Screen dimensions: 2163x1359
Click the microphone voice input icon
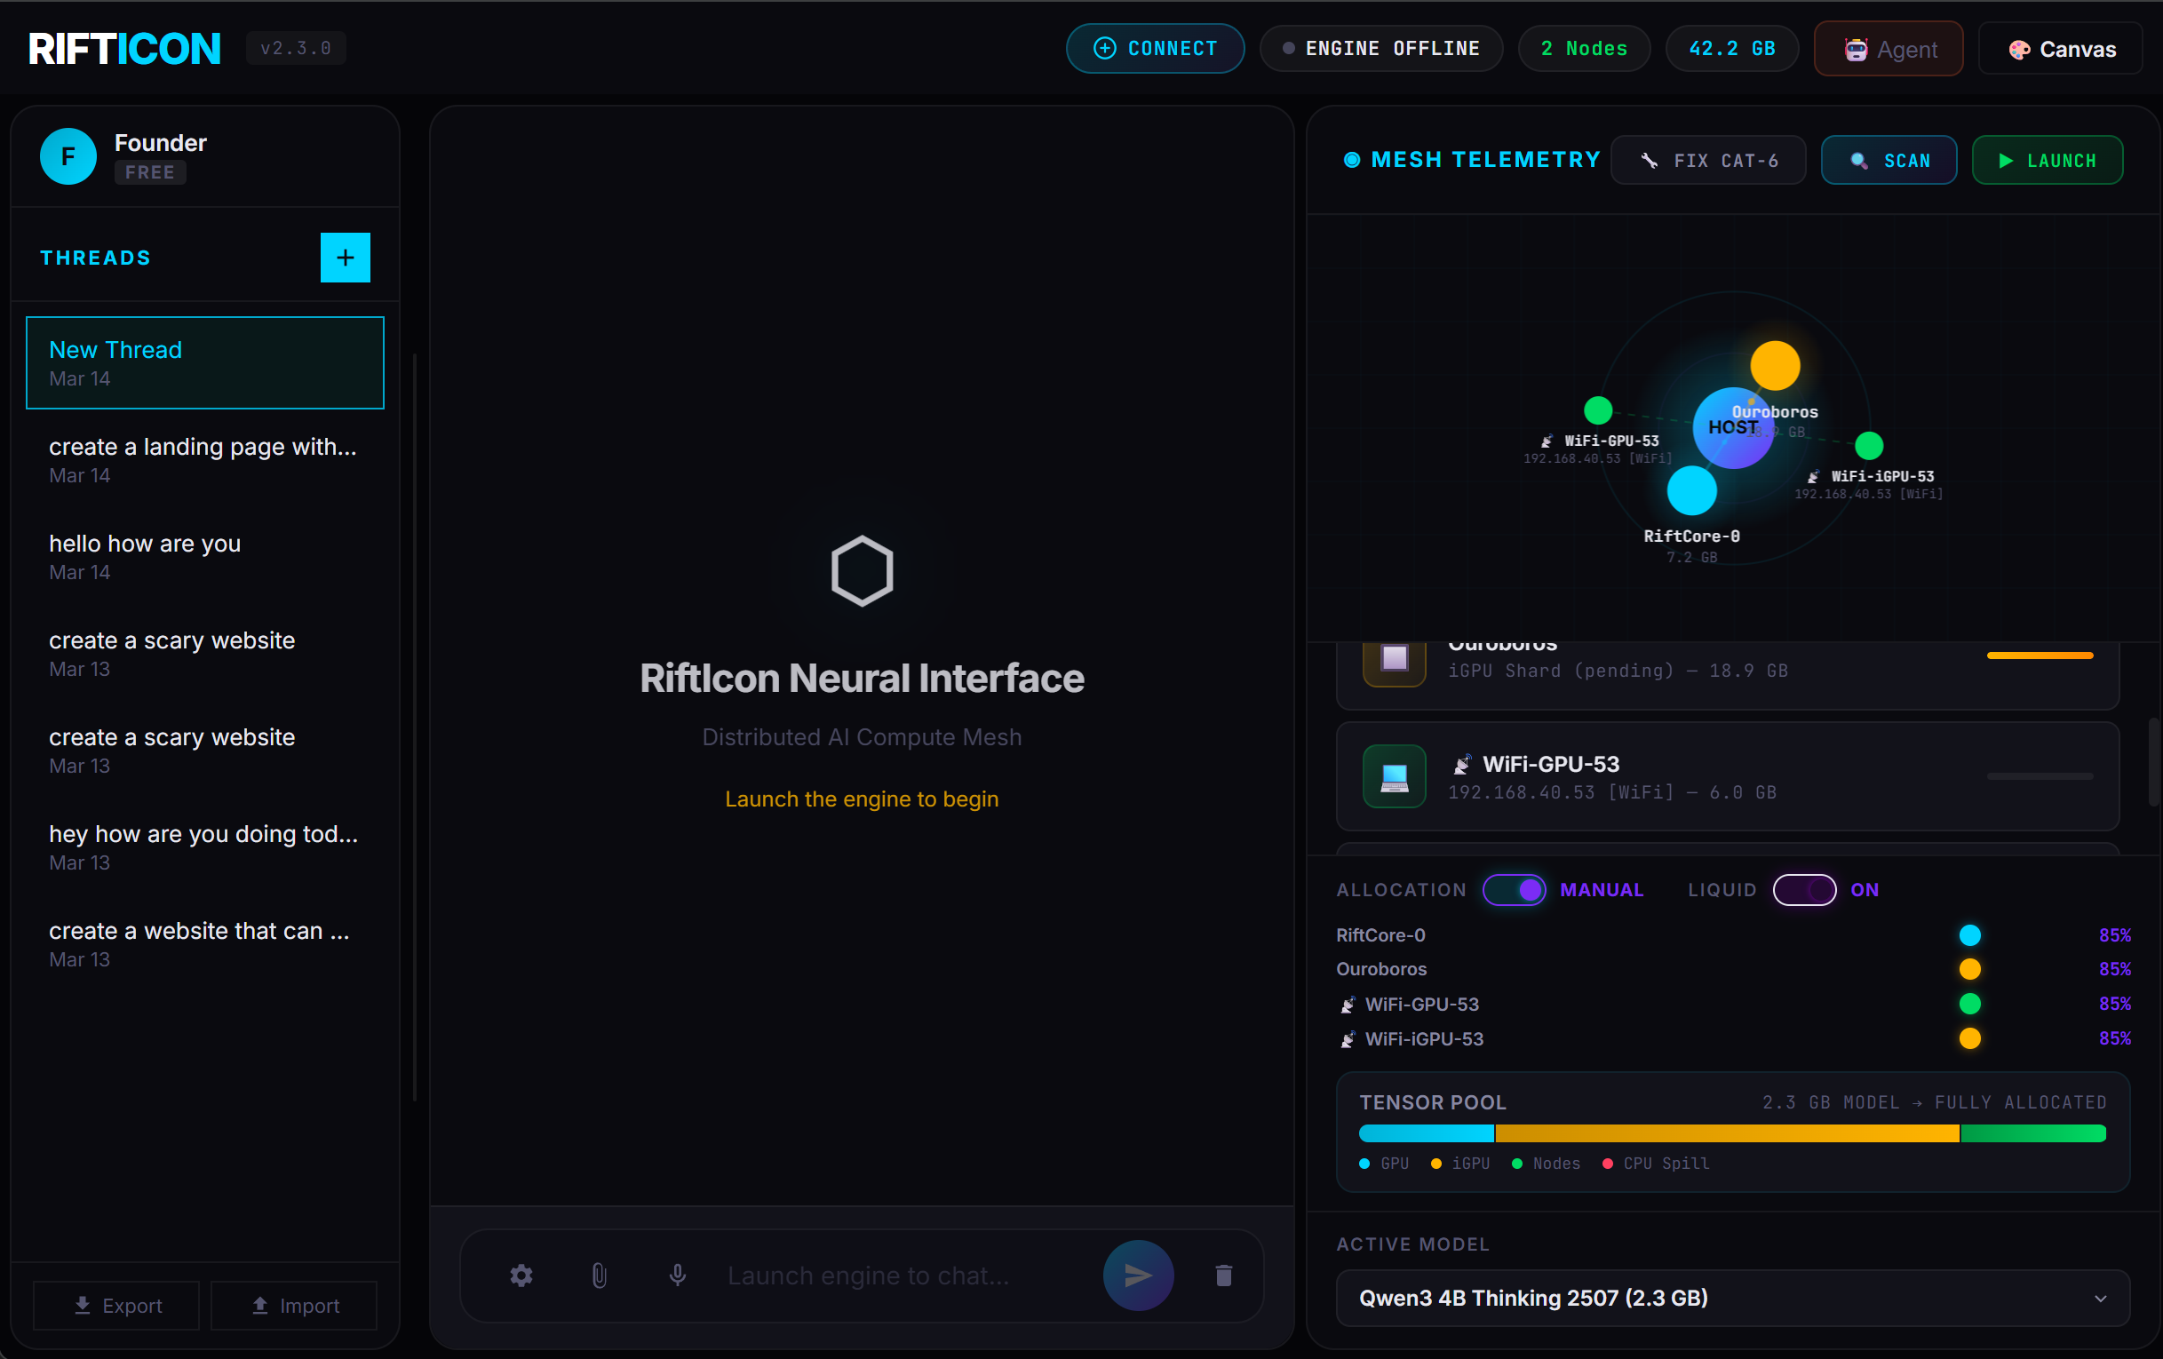coord(677,1276)
